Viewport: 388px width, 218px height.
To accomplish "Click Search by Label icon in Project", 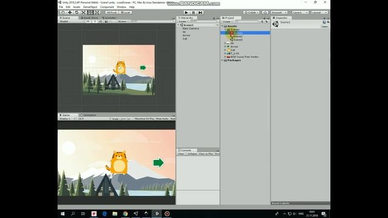I will [267, 22].
